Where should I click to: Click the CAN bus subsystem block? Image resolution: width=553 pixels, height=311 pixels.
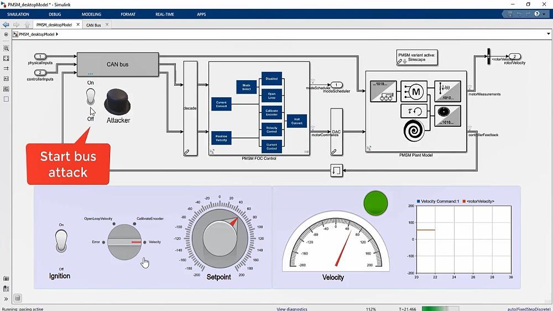[x=118, y=64]
